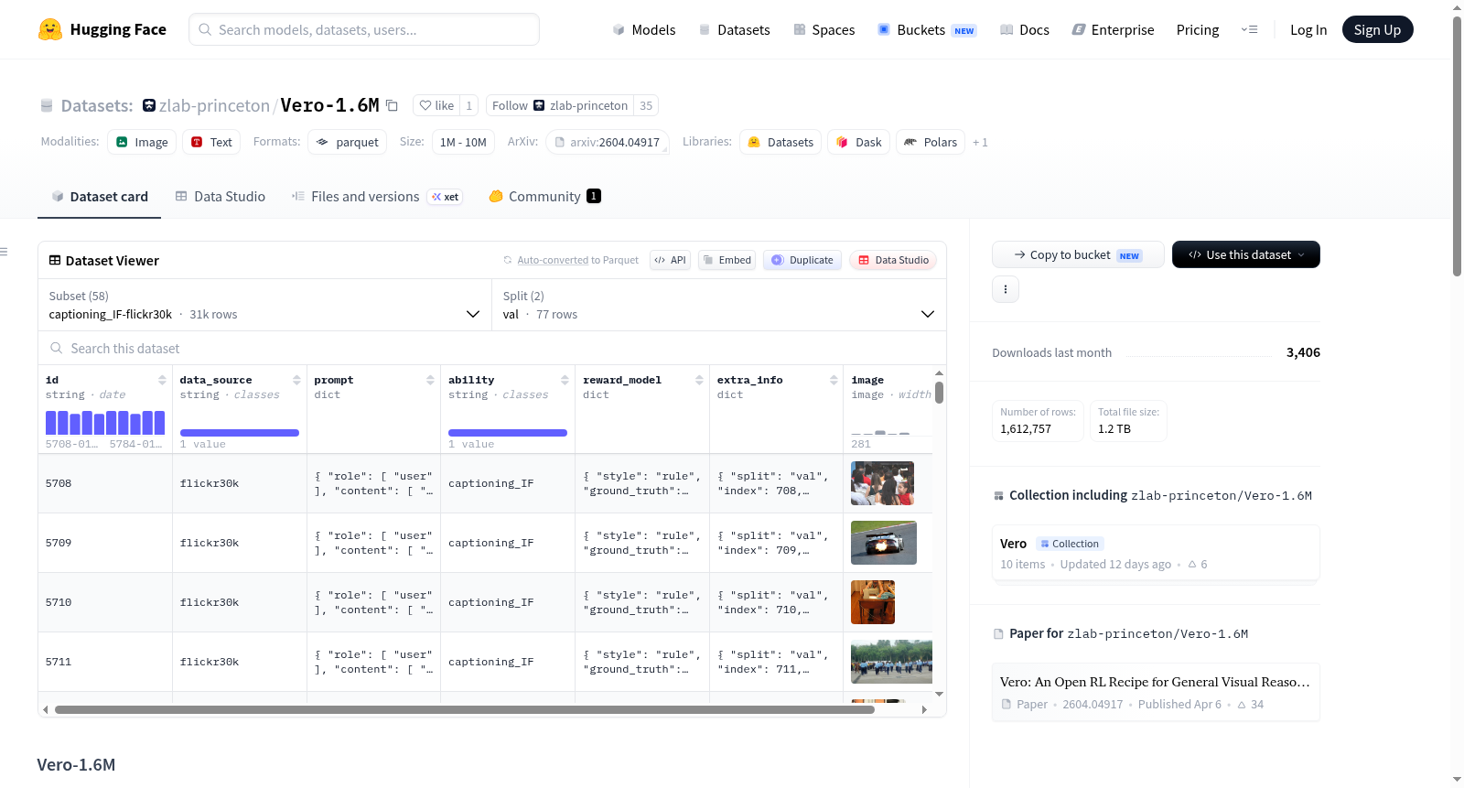Click the Sign Up button
The width and height of the screenshot is (1464, 788).
click(1377, 29)
